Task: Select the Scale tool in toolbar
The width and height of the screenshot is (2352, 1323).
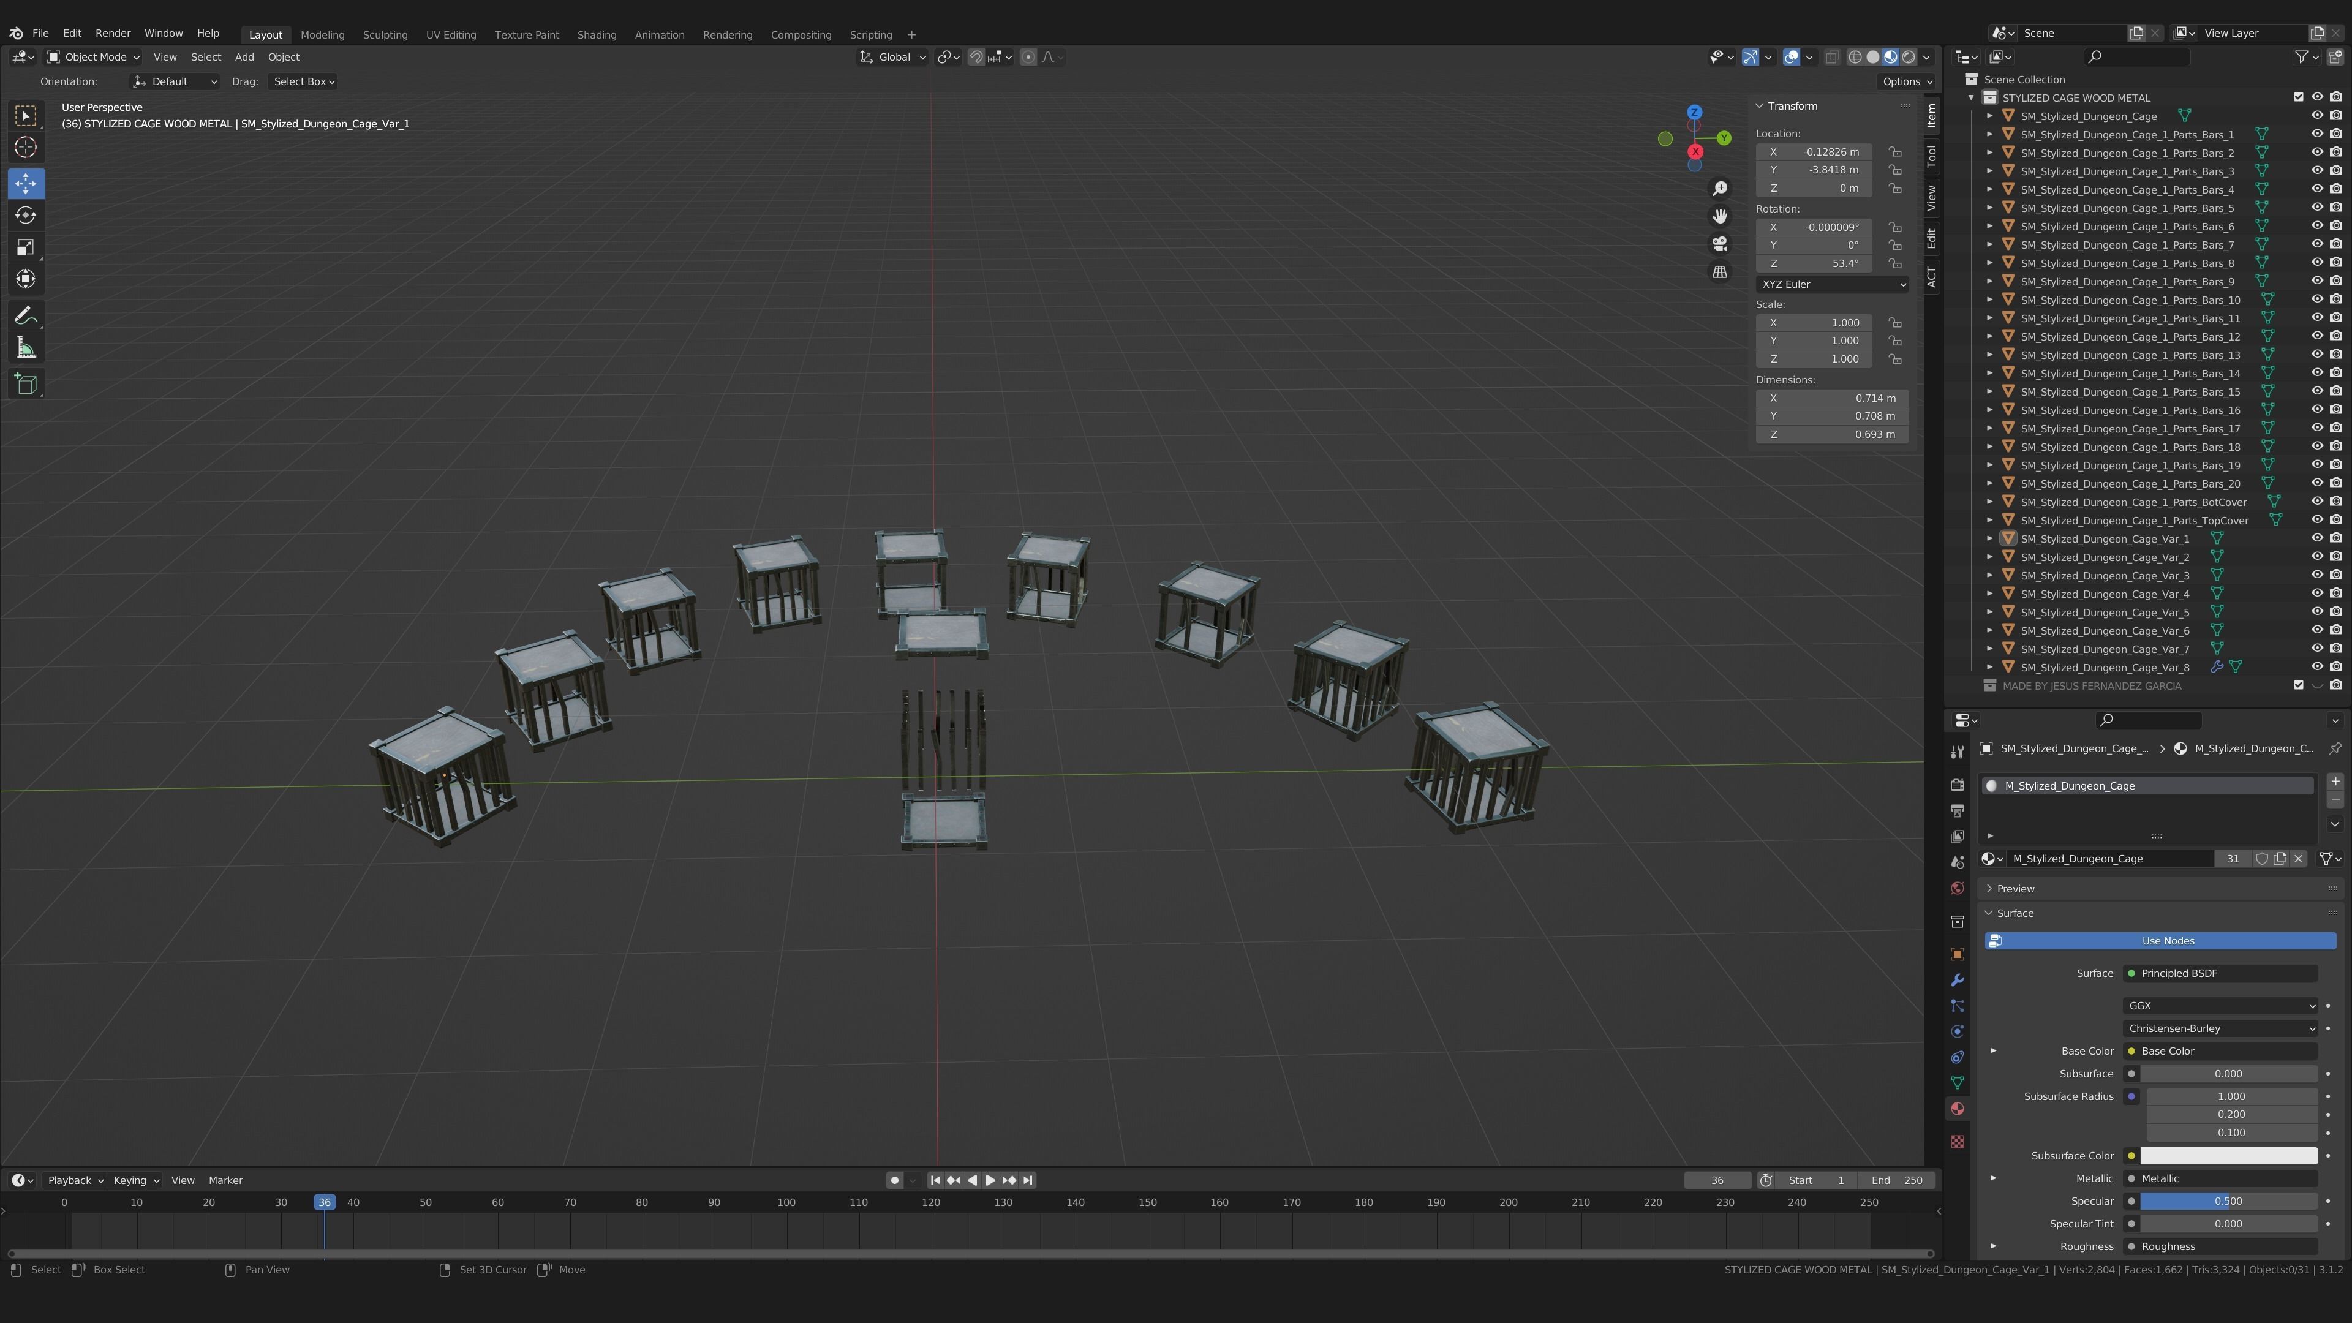Action: (26, 247)
